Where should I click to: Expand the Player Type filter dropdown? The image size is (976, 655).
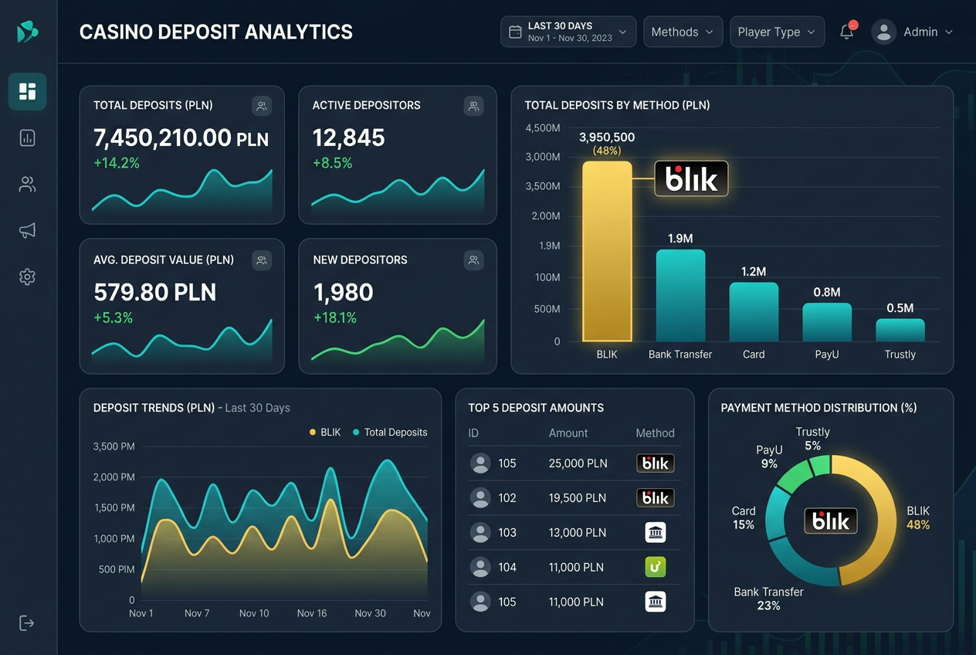tap(777, 32)
